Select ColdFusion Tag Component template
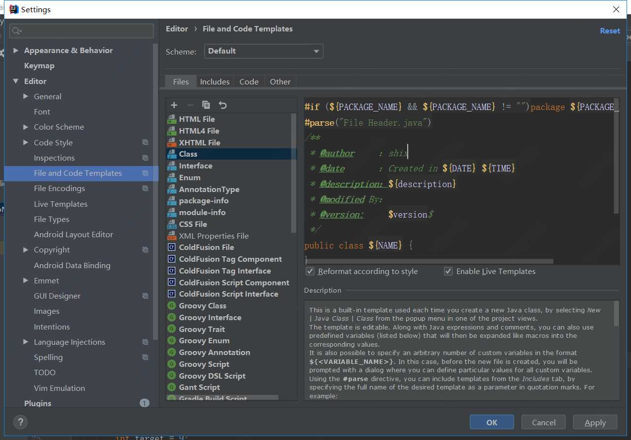This screenshot has width=631, height=440. [x=230, y=259]
